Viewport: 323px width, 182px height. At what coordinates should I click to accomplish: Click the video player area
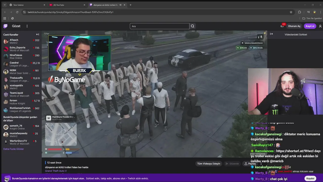154,94
